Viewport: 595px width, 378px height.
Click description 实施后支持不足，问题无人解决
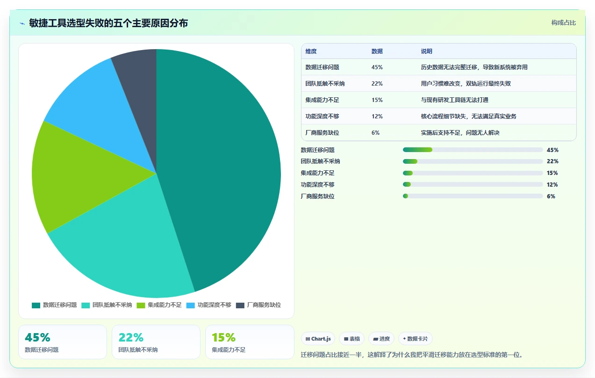click(x=460, y=133)
